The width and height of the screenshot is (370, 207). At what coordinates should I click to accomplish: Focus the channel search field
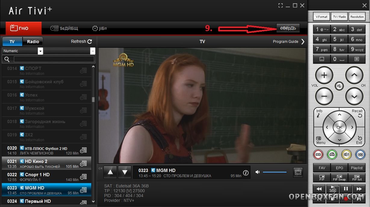click(x=54, y=59)
